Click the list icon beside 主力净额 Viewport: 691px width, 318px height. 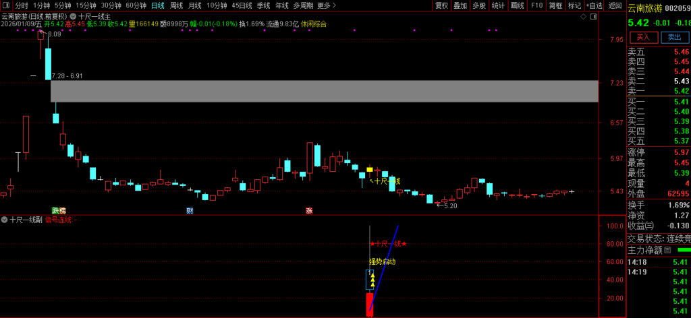[x=667, y=250]
